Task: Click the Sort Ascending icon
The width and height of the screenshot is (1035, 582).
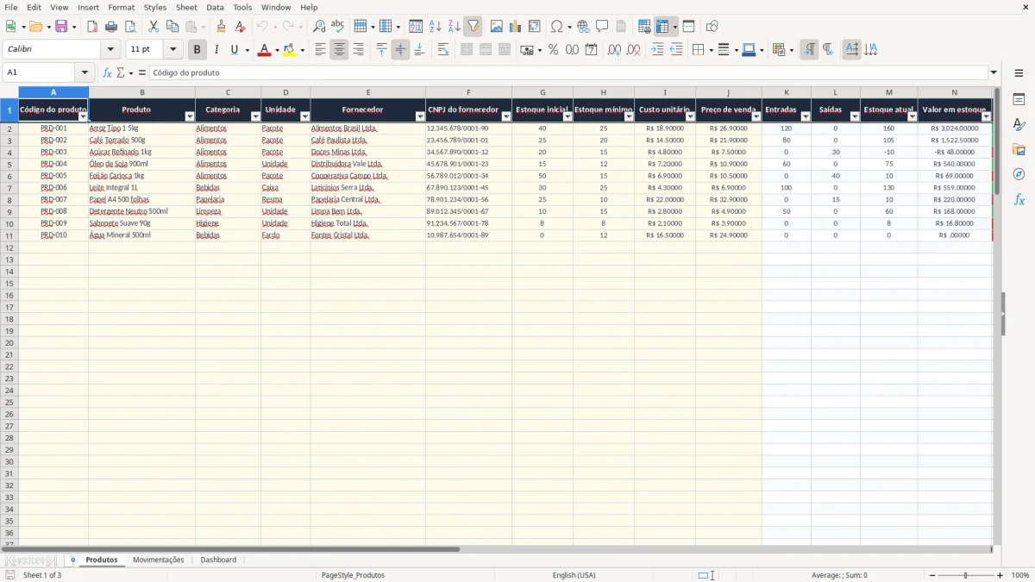Action: tap(435, 27)
